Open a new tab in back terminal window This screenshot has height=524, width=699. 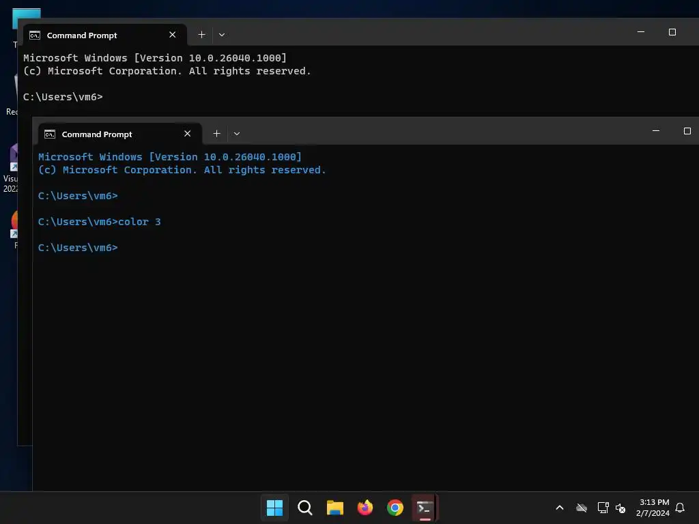pyautogui.click(x=201, y=35)
